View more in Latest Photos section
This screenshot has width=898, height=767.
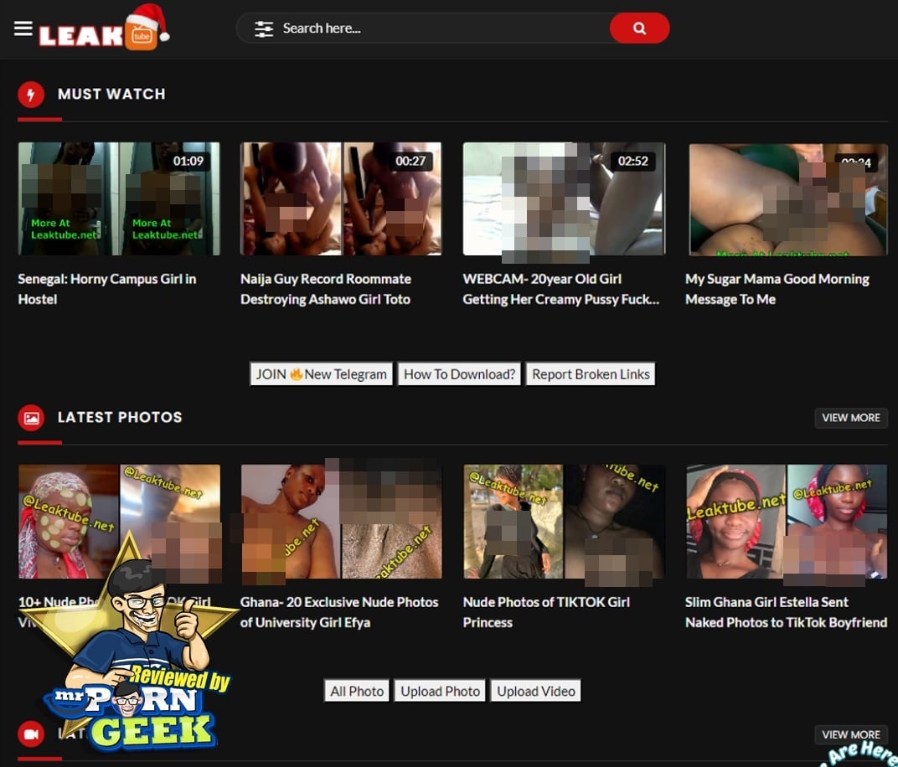[x=851, y=418]
